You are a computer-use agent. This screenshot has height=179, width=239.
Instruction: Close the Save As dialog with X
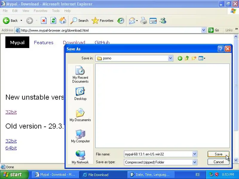228,49
